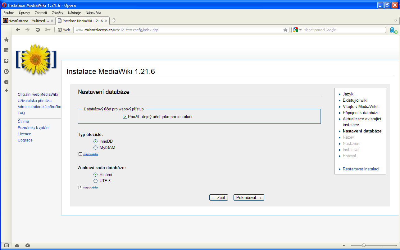Add a new sidebar panel with plus
The image size is (400, 250).
[x=6, y=90]
